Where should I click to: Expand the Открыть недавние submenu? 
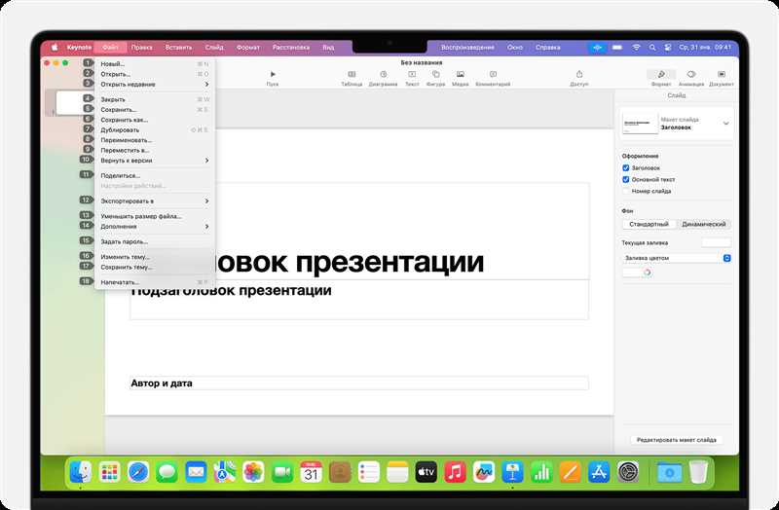155,84
